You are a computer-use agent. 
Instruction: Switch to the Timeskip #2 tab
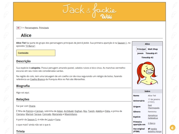(x=147, y=58)
